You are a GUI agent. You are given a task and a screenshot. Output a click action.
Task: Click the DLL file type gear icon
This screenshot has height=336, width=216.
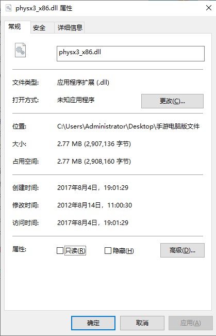[20, 50]
